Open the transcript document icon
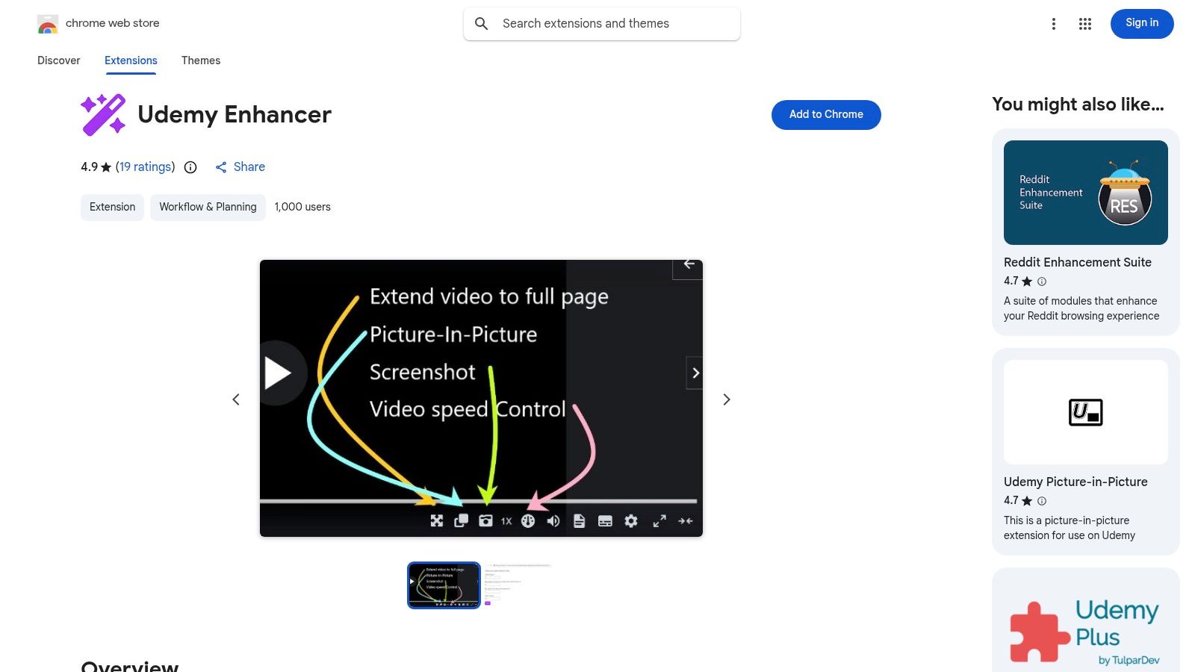Image resolution: width=1195 pixels, height=672 pixels. [x=580, y=520]
